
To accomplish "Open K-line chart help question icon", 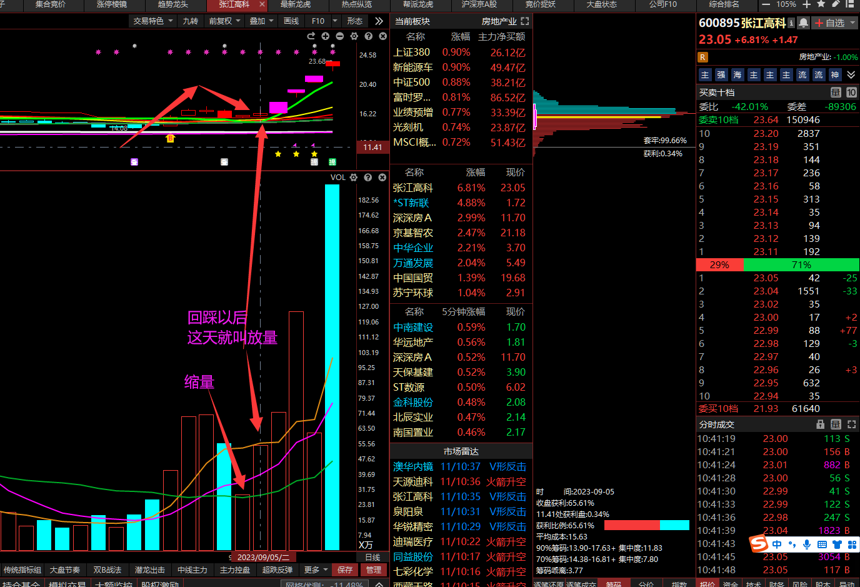I will [x=368, y=36].
